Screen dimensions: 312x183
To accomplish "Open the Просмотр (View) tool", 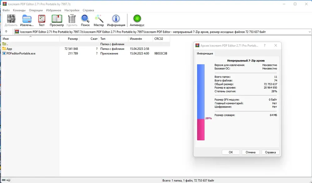I will point(57,19).
